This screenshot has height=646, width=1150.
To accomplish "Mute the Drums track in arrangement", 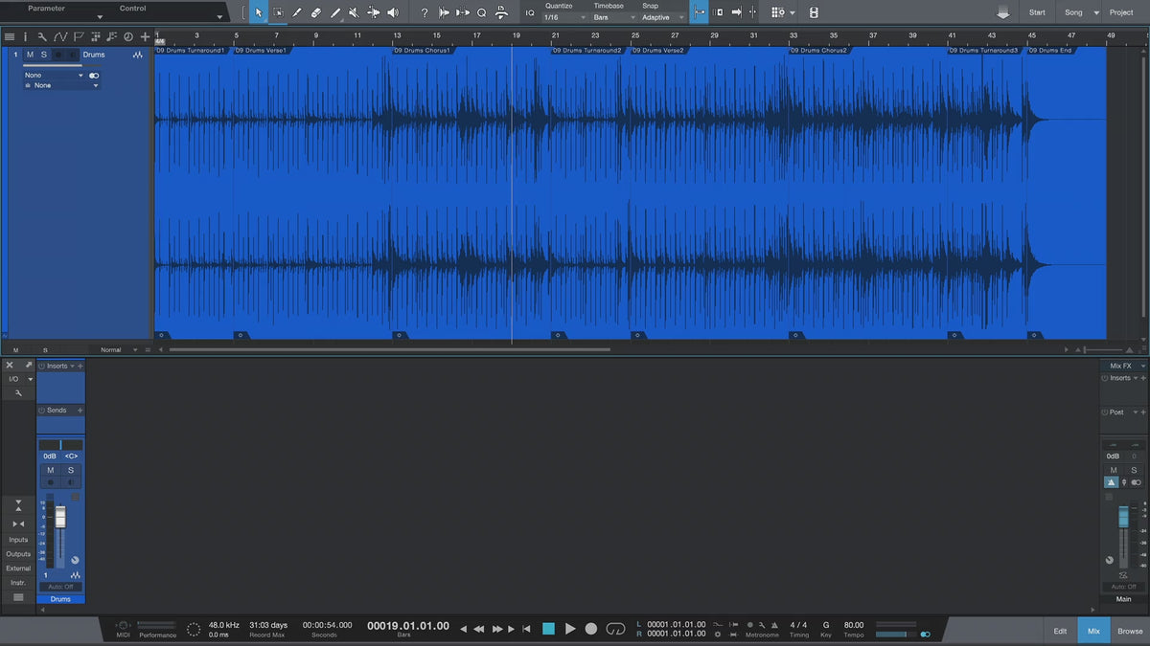I will [30, 55].
